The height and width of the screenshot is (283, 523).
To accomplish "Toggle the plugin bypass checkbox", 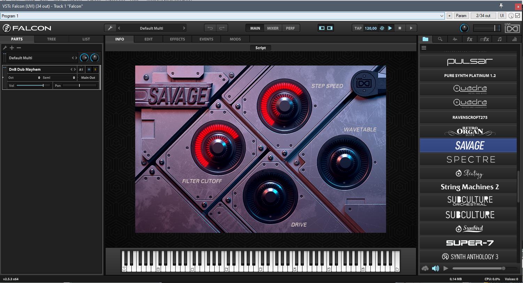I will tap(518, 16).
